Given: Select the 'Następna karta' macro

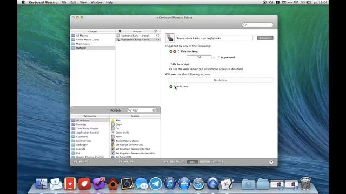Looking at the screenshot, I should coord(138,36).
